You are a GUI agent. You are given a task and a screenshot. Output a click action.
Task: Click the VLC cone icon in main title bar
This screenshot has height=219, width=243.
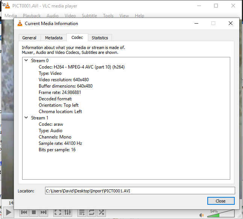pyautogui.click(x=8, y=6)
